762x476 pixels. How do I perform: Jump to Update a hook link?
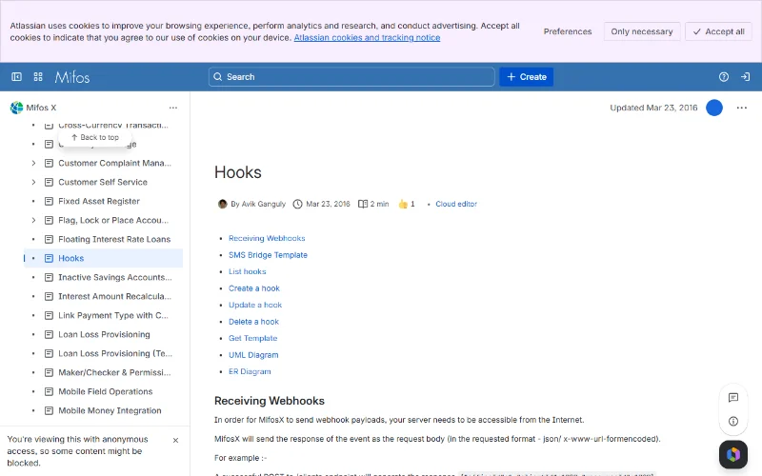tap(255, 305)
